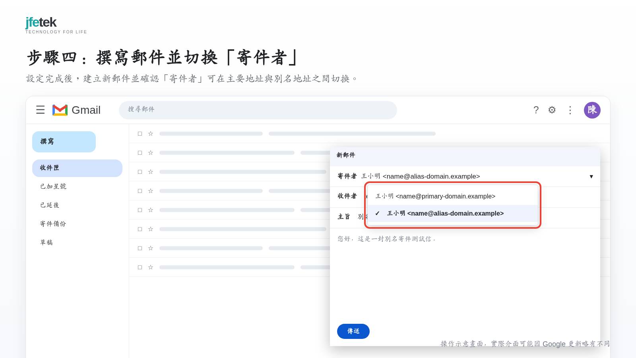The height and width of the screenshot is (358, 636).
Task: Tick the fourth email row checkbox
Action: (x=140, y=191)
